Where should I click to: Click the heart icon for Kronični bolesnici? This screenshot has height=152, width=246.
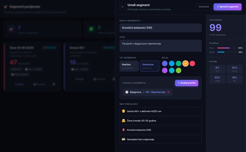pyautogui.click(x=123, y=130)
